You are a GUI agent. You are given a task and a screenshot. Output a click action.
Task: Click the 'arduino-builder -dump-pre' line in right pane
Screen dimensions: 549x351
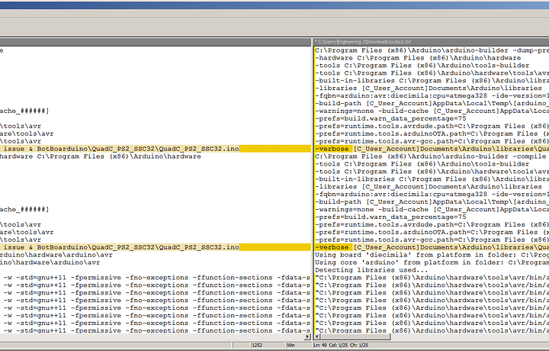click(432, 50)
